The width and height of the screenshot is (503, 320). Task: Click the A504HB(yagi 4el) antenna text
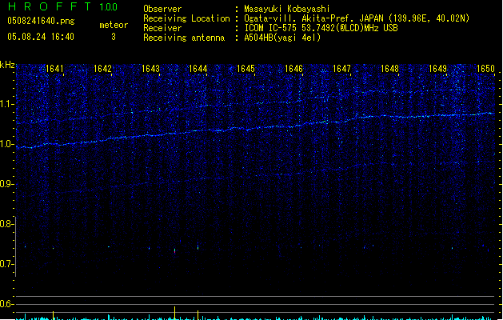(282, 38)
